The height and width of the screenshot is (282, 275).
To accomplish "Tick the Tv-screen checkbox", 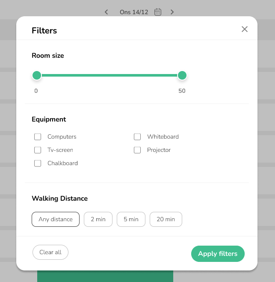I will pos(38,150).
